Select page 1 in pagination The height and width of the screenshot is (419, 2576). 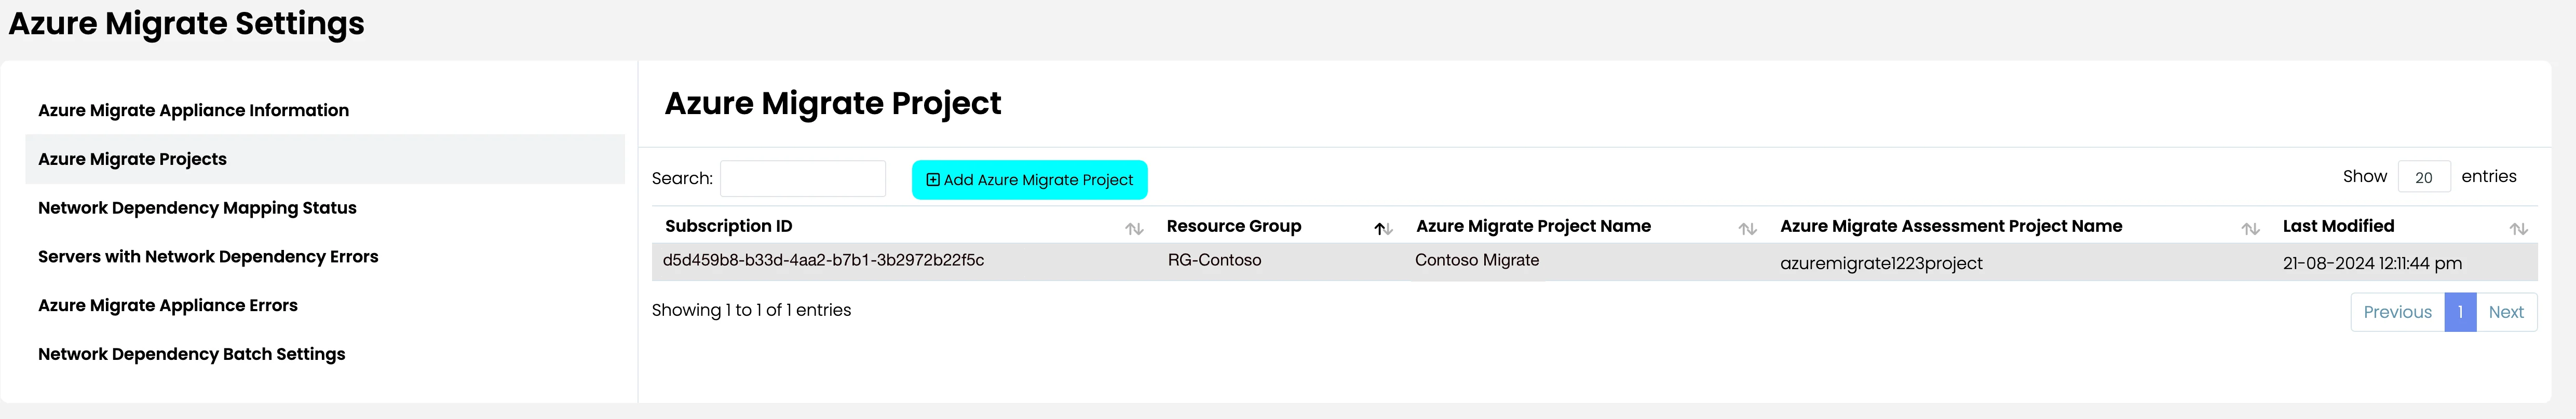pos(2460,312)
